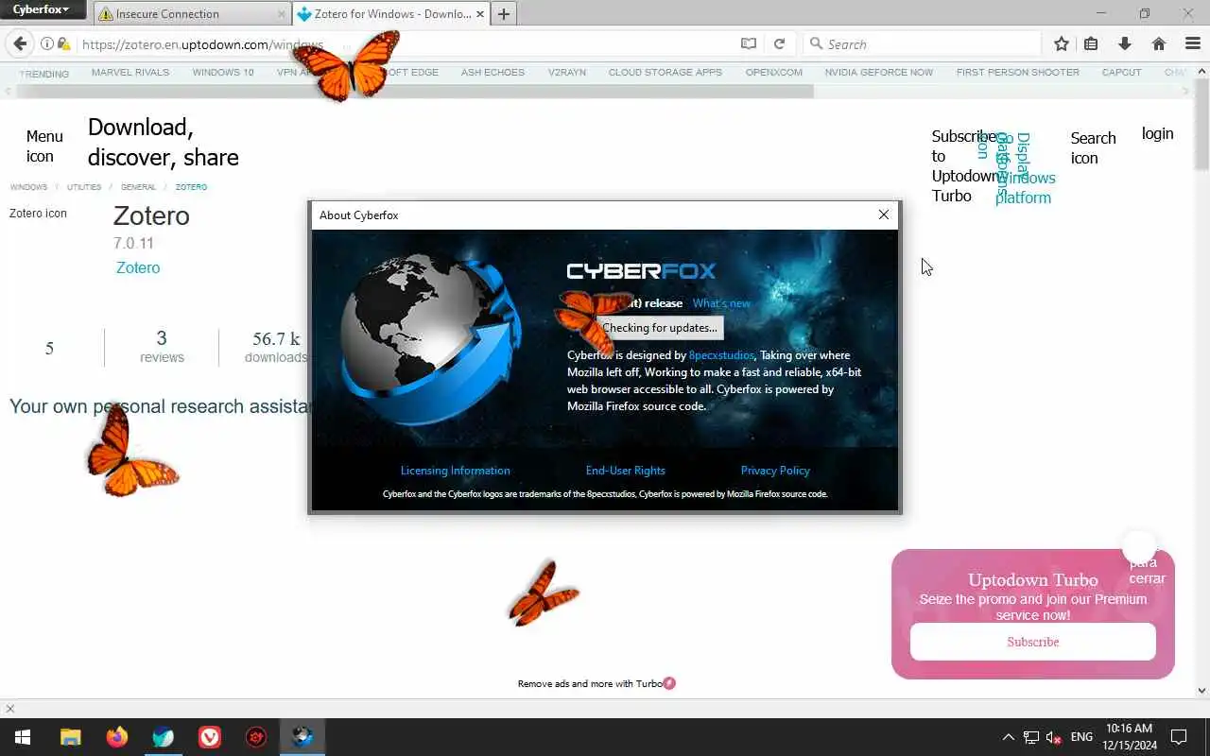Viewport: 1210px width, 756px height.
Task: Click the Checking for updates button
Action: tap(660, 328)
